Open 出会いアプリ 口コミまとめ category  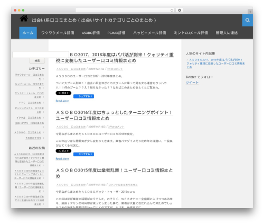[30, 123]
